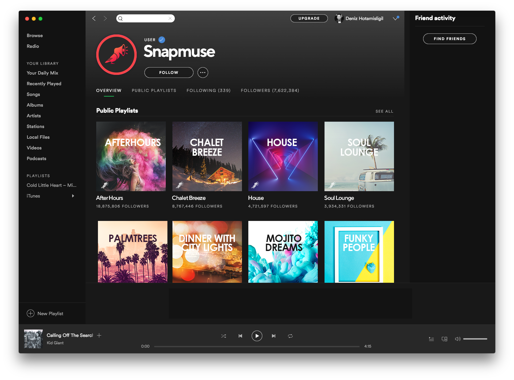Click the search magnifier icon

121,18
